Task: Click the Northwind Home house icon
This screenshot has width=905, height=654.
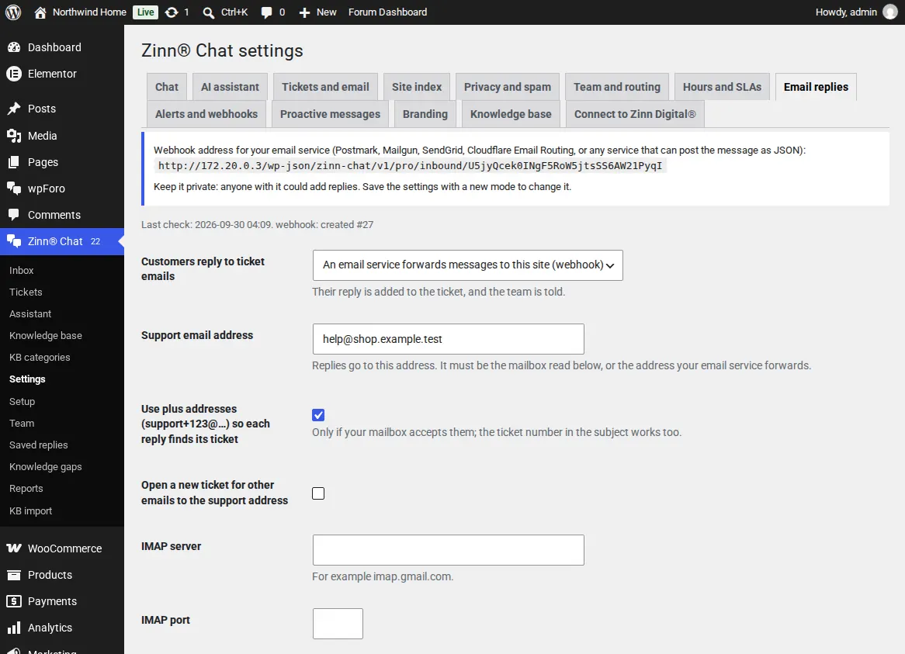Action: (x=40, y=12)
